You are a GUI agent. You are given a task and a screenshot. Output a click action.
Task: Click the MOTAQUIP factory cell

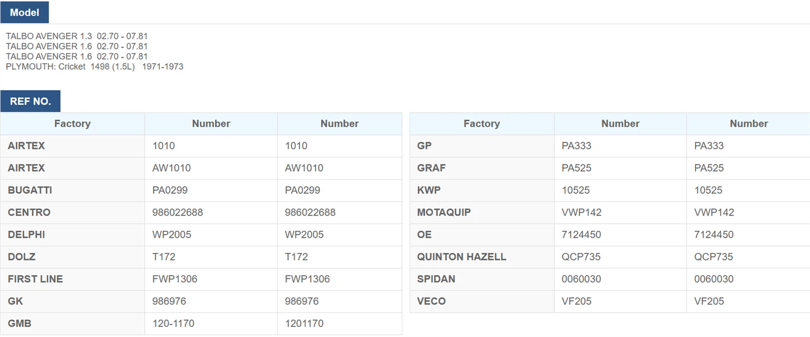coord(444,213)
